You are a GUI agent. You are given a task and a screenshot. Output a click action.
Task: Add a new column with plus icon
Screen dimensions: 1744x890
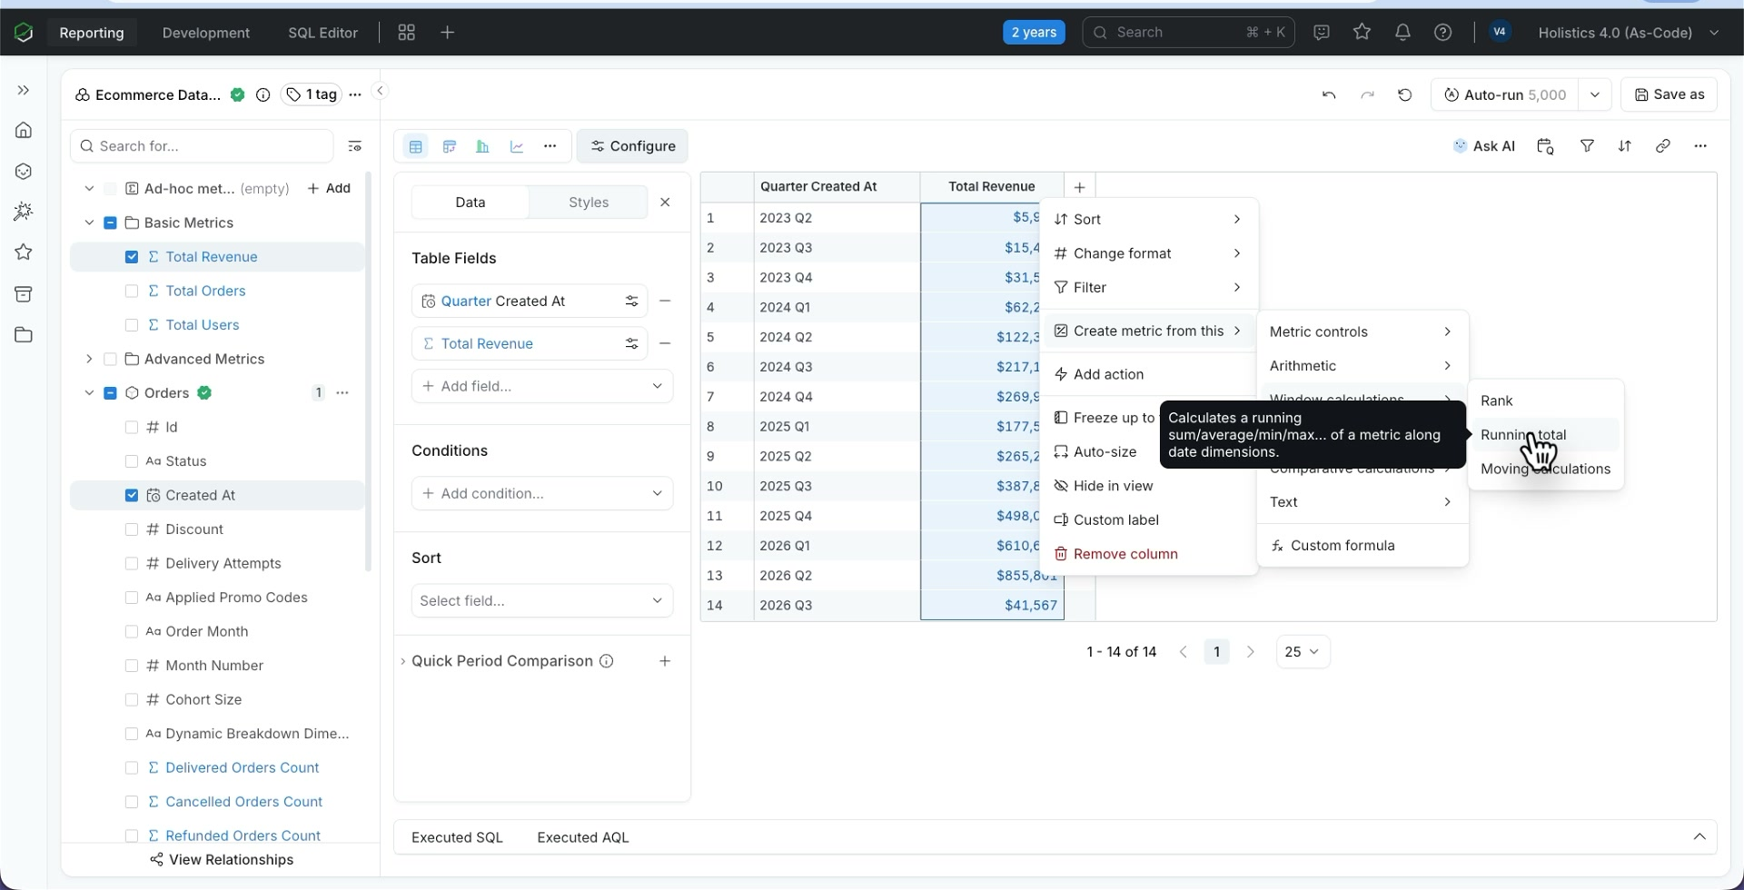(1079, 187)
